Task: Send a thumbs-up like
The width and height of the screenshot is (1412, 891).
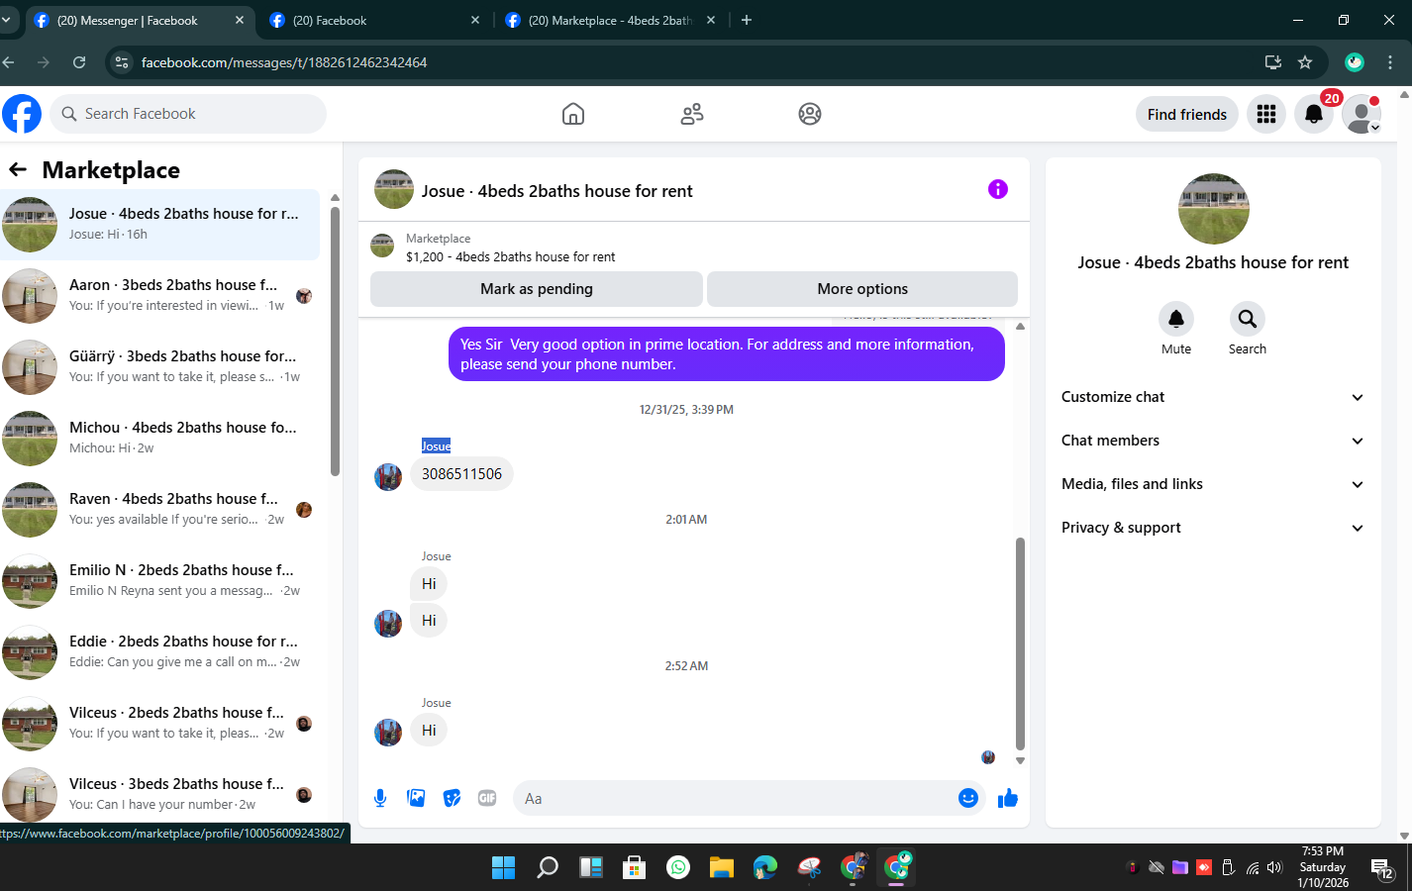Action: point(1008,798)
